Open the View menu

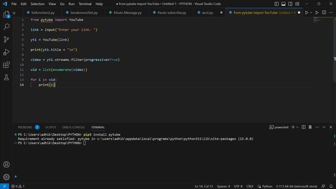point(52,4)
